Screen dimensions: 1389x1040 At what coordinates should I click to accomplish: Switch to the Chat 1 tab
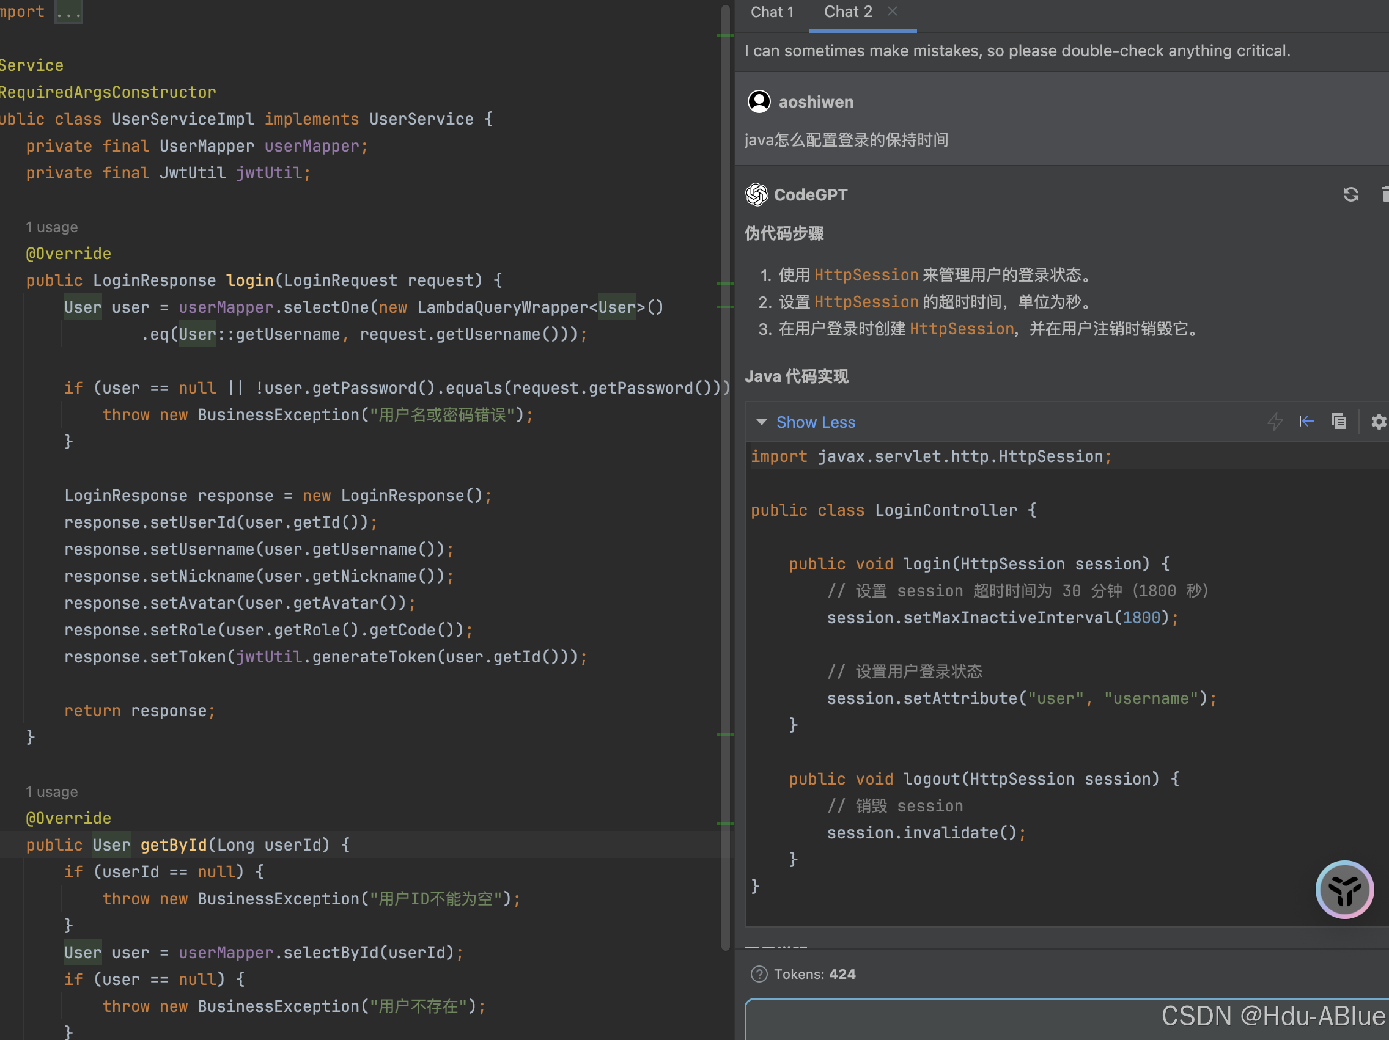[x=772, y=13]
